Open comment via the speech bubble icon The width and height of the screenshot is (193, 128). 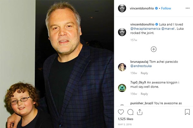130,112
